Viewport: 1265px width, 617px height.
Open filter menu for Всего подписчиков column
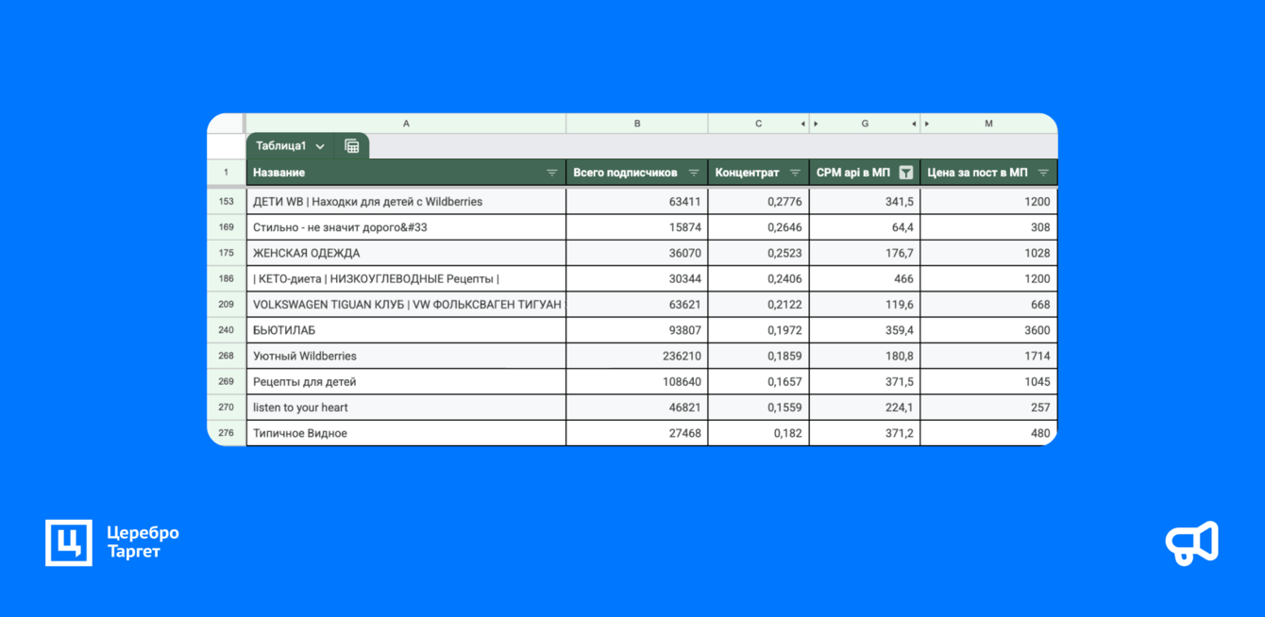pyautogui.click(x=694, y=173)
